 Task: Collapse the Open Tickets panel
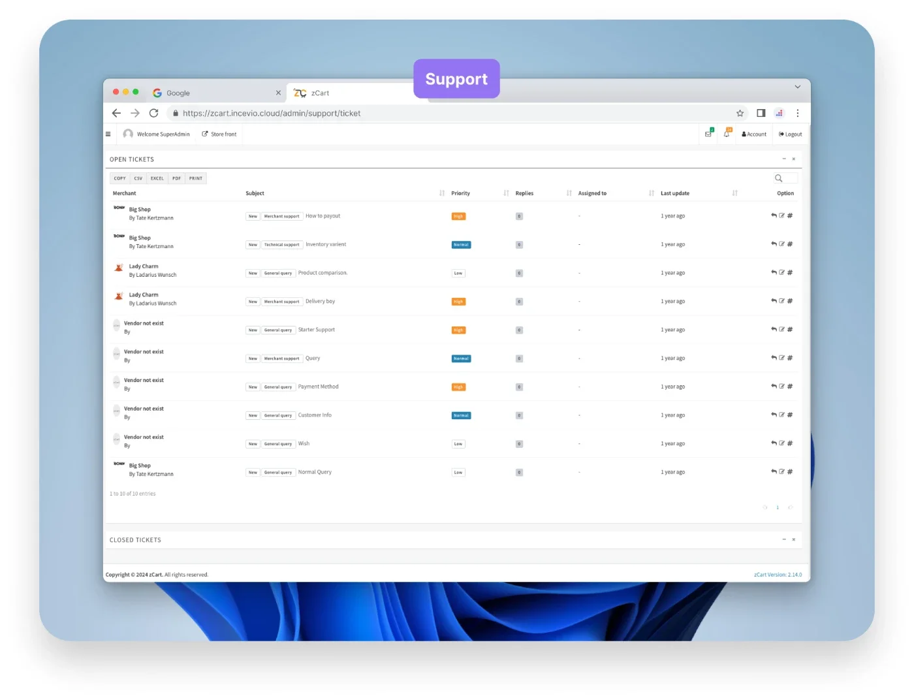pos(784,159)
